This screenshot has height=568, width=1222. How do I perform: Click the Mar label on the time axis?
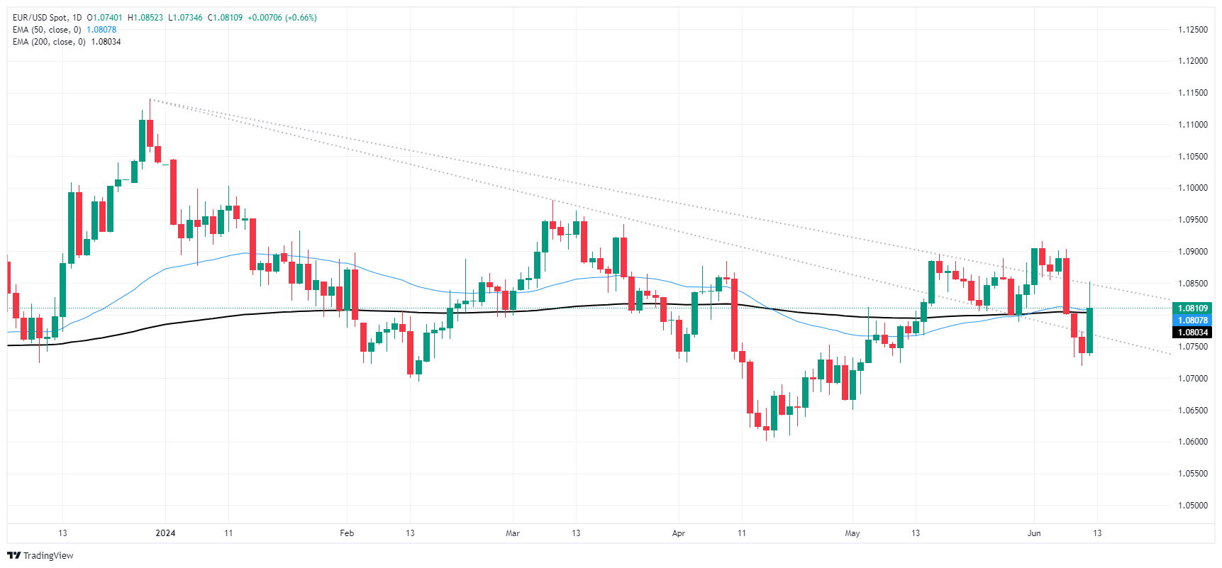513,533
